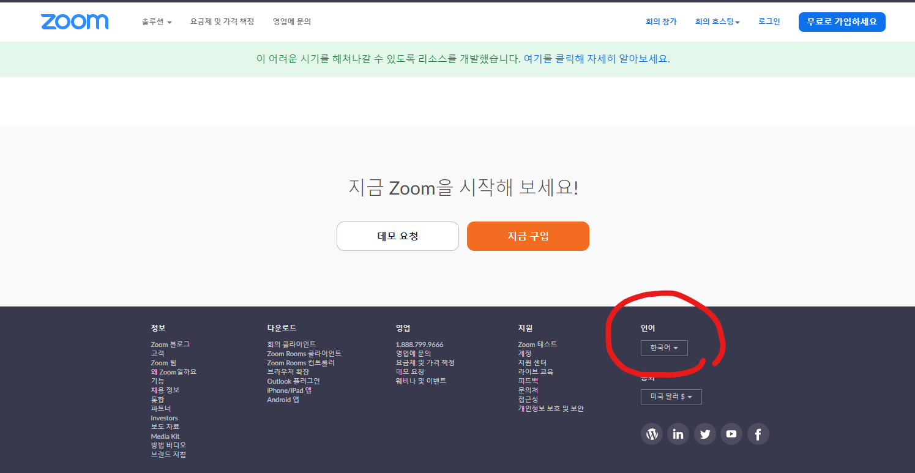Open 데모 요청 in the footer
This screenshot has width=915, height=473.
point(409,372)
